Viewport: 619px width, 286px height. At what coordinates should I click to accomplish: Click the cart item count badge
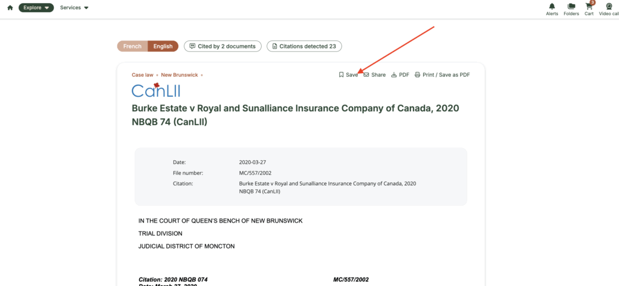coord(592,3)
